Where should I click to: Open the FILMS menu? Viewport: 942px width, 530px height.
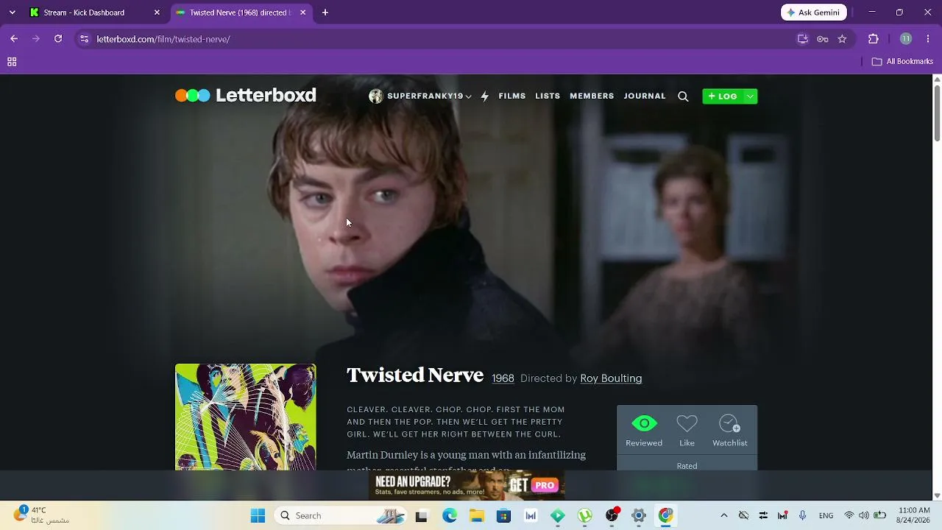pyautogui.click(x=512, y=96)
